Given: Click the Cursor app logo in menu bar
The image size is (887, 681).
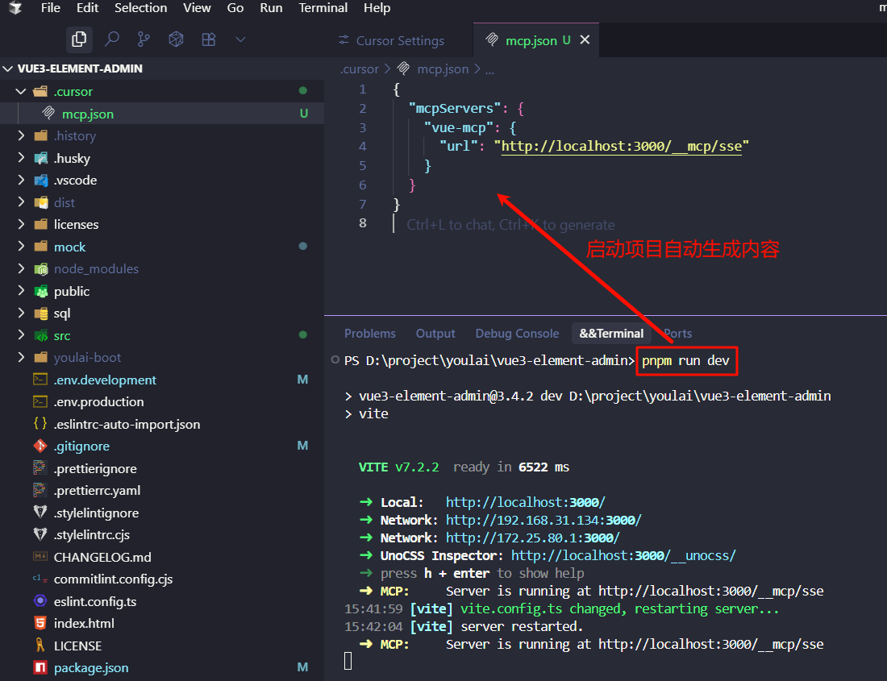Looking at the screenshot, I should click(15, 8).
